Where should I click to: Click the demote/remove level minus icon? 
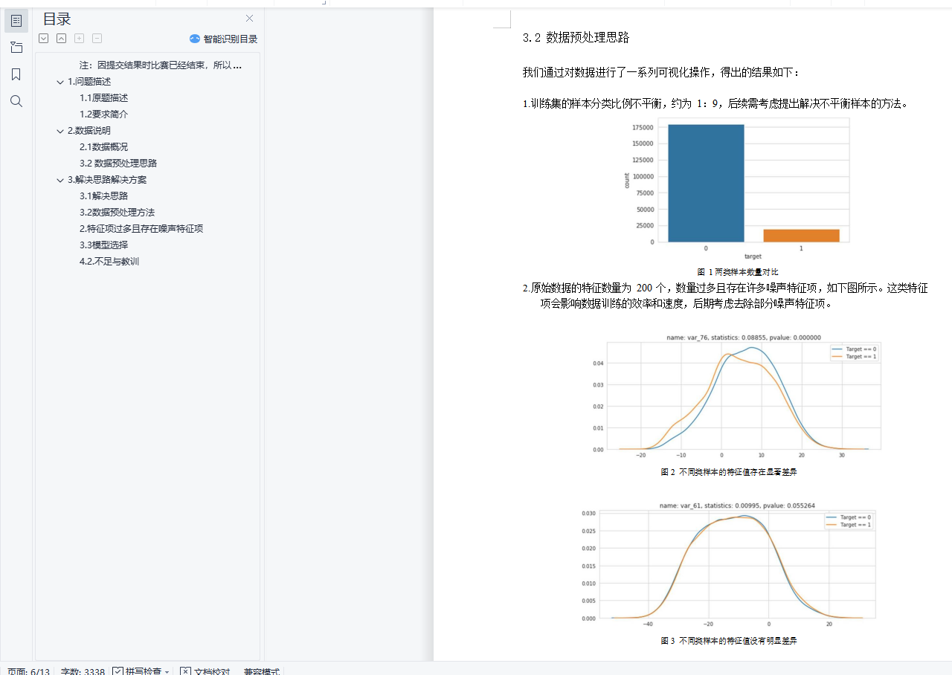(97, 39)
